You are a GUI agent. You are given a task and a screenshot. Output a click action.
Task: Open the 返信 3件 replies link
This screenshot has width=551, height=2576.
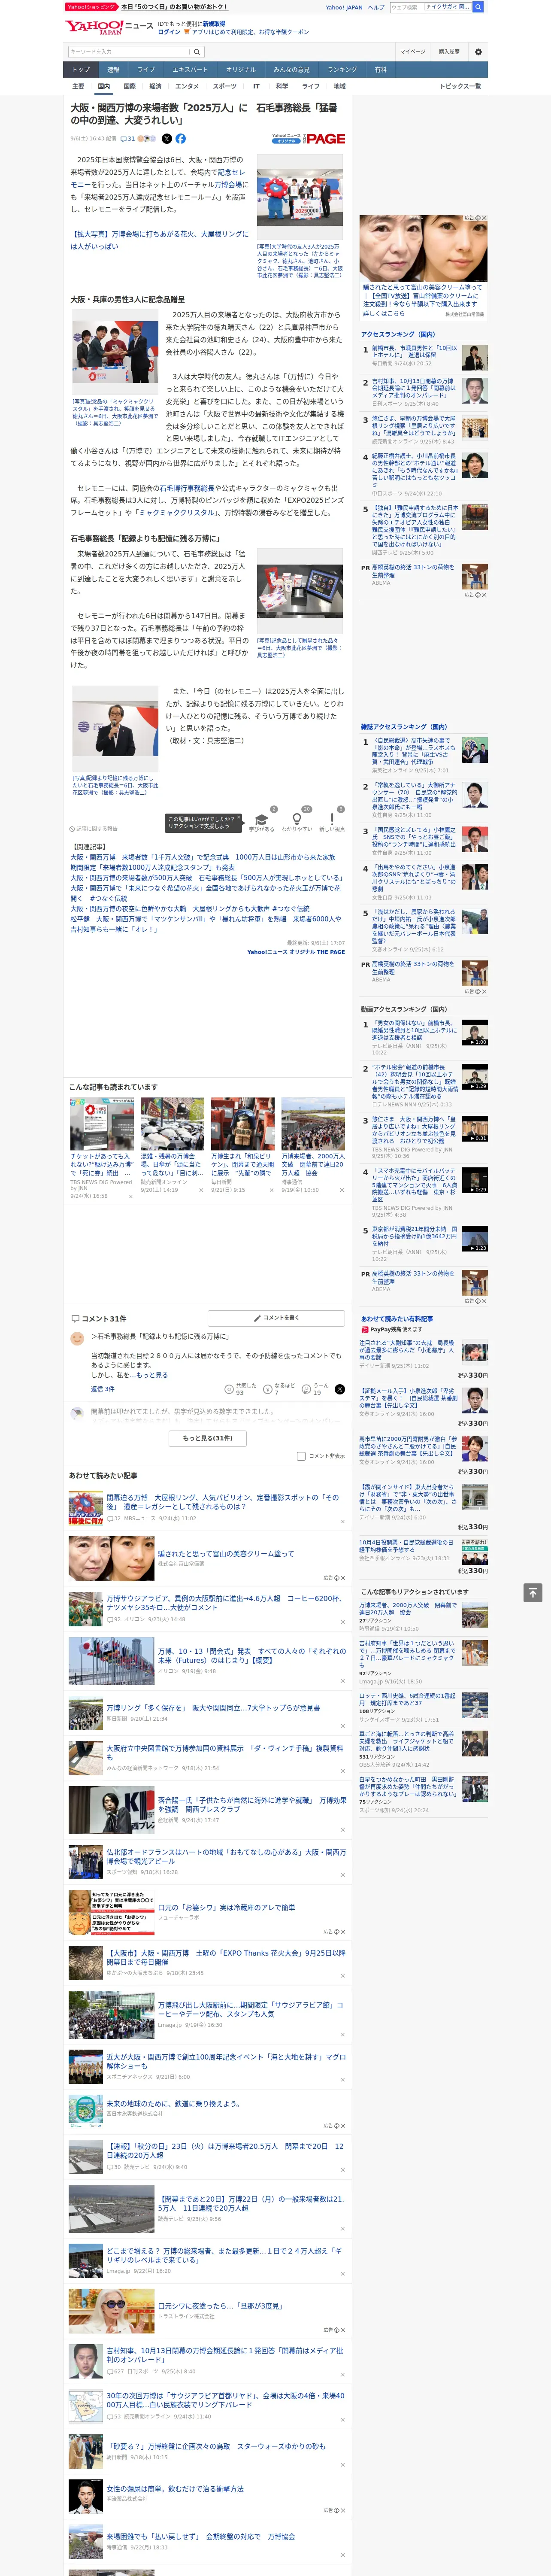[x=103, y=1389]
